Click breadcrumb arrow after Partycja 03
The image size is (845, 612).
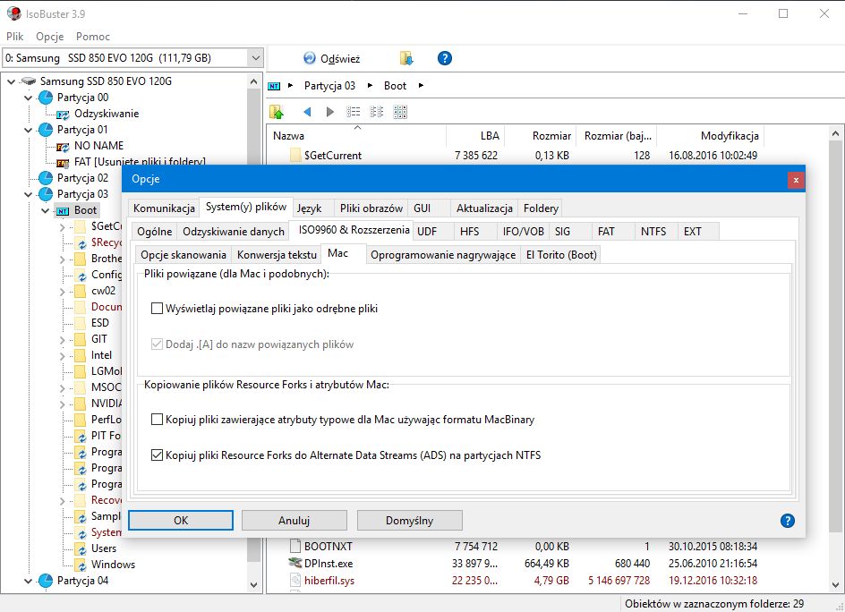click(x=370, y=86)
